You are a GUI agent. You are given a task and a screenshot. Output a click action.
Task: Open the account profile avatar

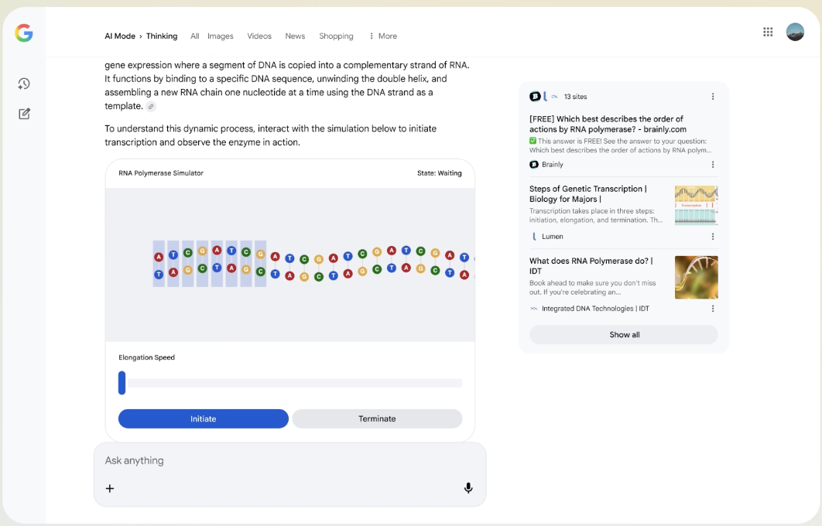pos(795,32)
